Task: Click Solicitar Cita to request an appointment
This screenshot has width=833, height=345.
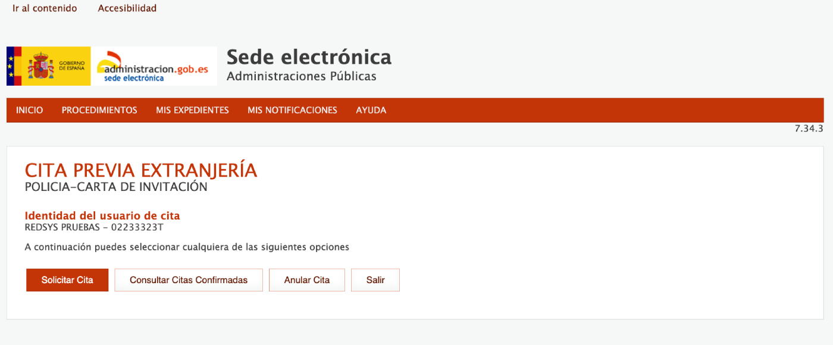Action: point(67,280)
